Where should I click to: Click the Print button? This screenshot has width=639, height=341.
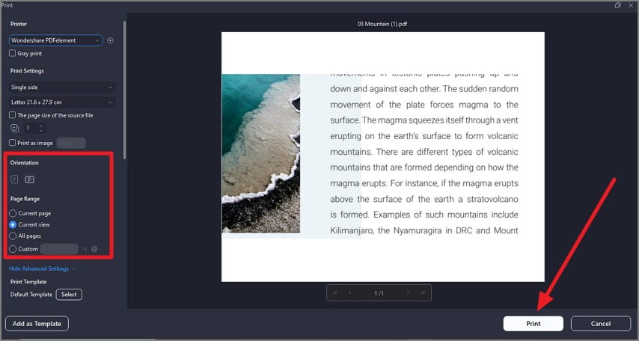click(533, 324)
